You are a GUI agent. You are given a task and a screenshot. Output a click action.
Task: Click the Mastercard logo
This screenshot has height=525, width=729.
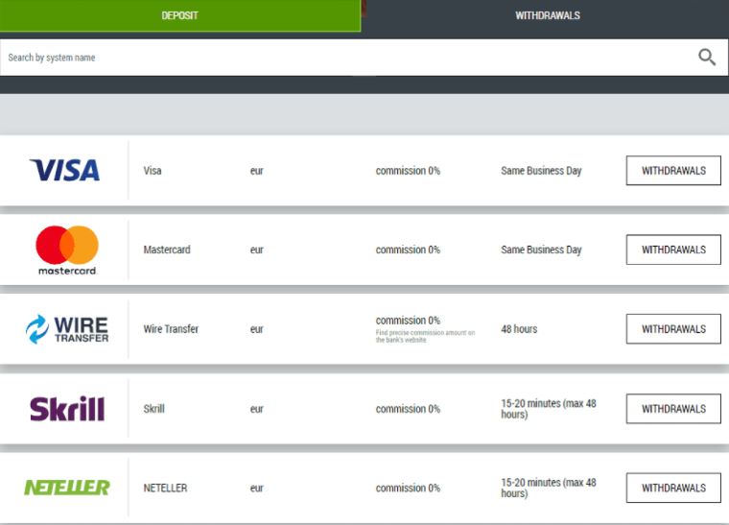tap(67, 251)
